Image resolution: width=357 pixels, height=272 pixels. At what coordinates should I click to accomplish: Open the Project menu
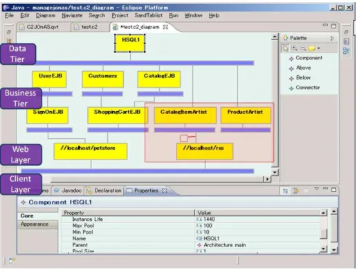120,15
